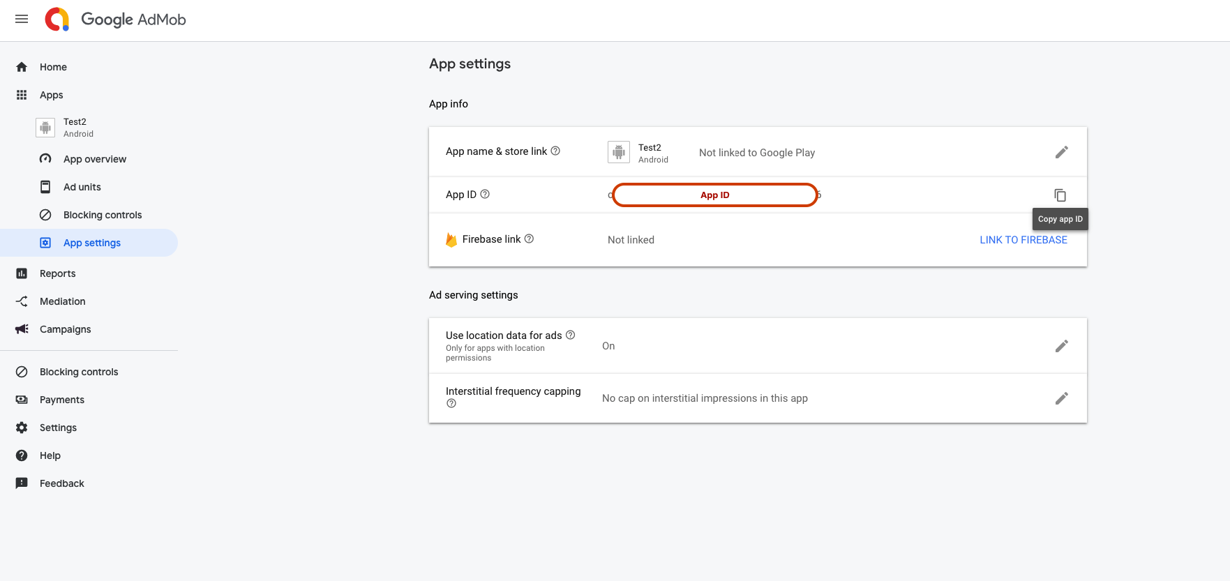Click LINK TO FIREBASE
This screenshot has width=1230, height=581.
[x=1023, y=240]
